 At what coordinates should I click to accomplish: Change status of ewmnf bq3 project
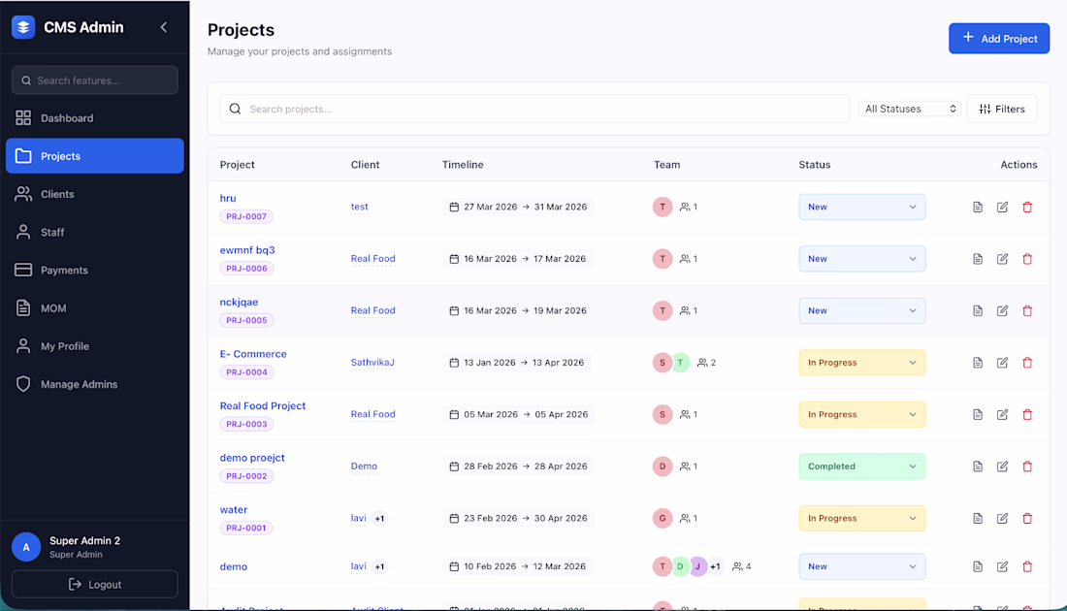coord(861,259)
